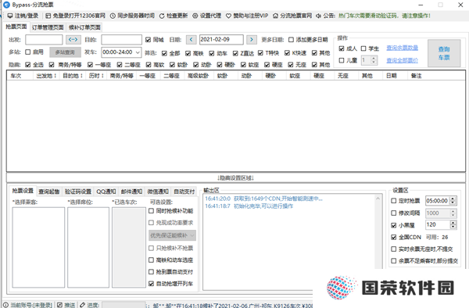Go to next date arrow
Viewport: 469px width, 308px height.
pyautogui.click(x=252, y=39)
